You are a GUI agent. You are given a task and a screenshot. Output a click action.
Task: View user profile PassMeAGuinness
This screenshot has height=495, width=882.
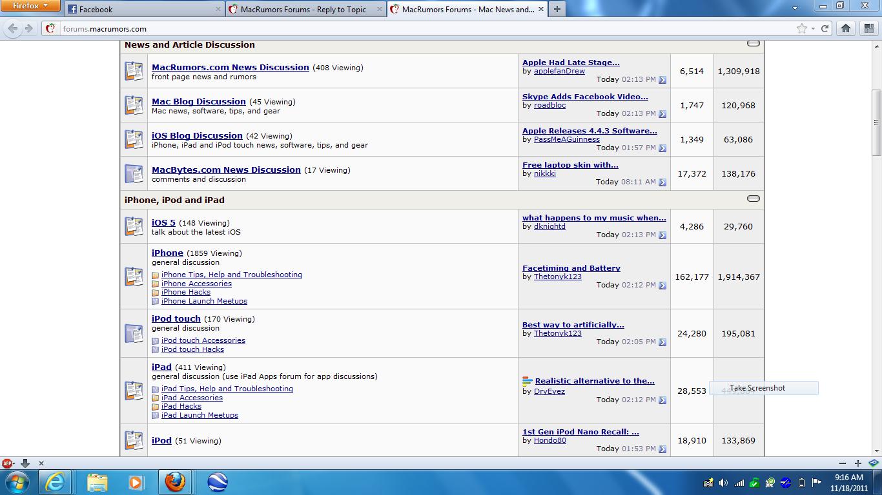[567, 139]
